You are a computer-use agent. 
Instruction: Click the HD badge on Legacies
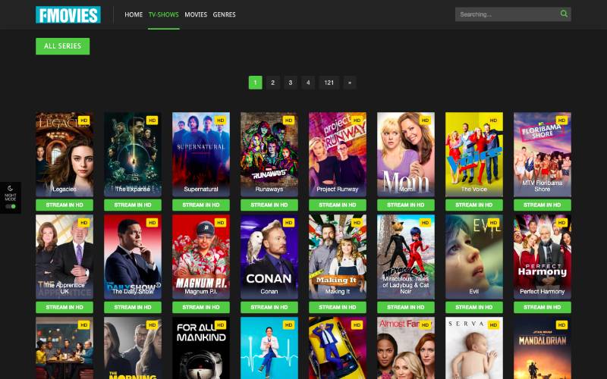84,121
